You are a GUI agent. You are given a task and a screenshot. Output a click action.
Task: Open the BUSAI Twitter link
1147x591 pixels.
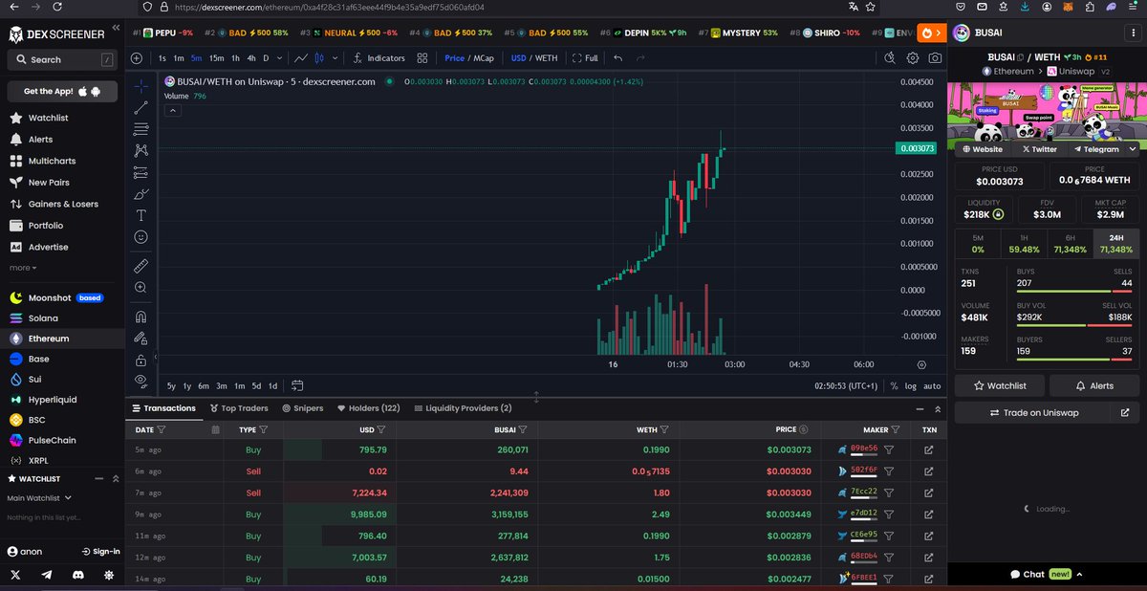(x=1039, y=149)
